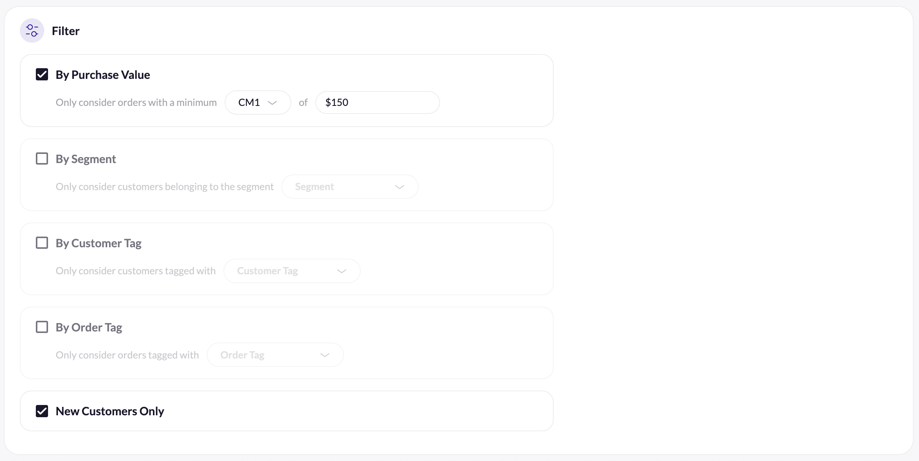The height and width of the screenshot is (461, 919).
Task: Click the By Customer Tag heading
Action: click(x=98, y=243)
